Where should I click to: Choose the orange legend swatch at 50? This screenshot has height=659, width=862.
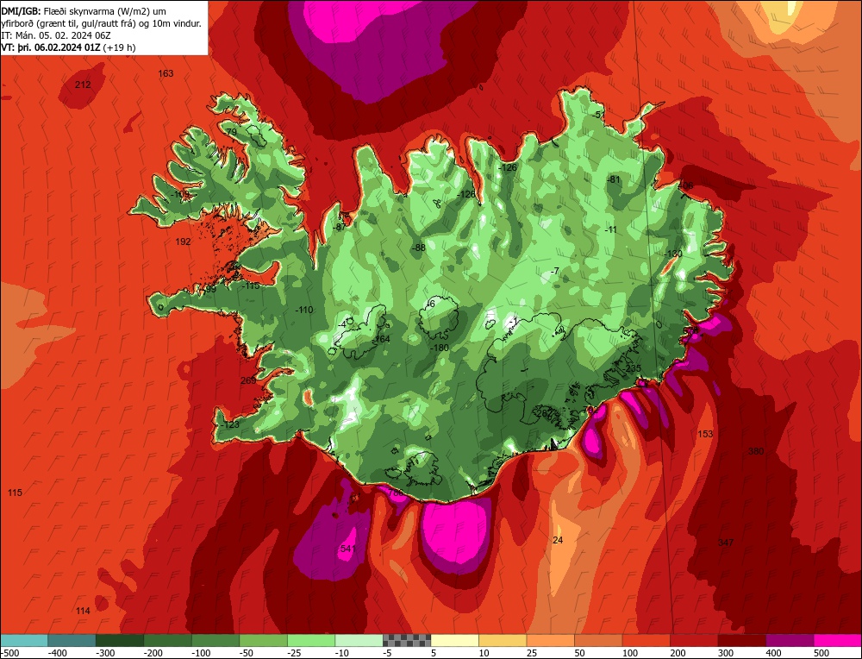(598, 640)
